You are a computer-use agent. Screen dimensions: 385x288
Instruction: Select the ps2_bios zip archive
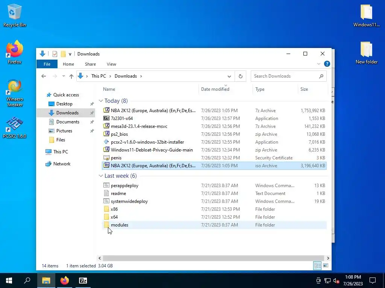214,134
